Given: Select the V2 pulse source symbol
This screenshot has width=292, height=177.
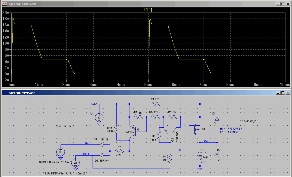Looking at the screenshot, I should [61, 152].
